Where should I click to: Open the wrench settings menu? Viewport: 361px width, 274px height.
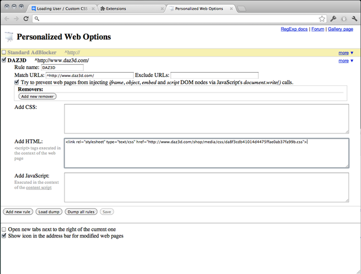[354, 19]
